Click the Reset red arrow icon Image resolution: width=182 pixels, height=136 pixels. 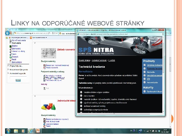[x=10, y=60]
